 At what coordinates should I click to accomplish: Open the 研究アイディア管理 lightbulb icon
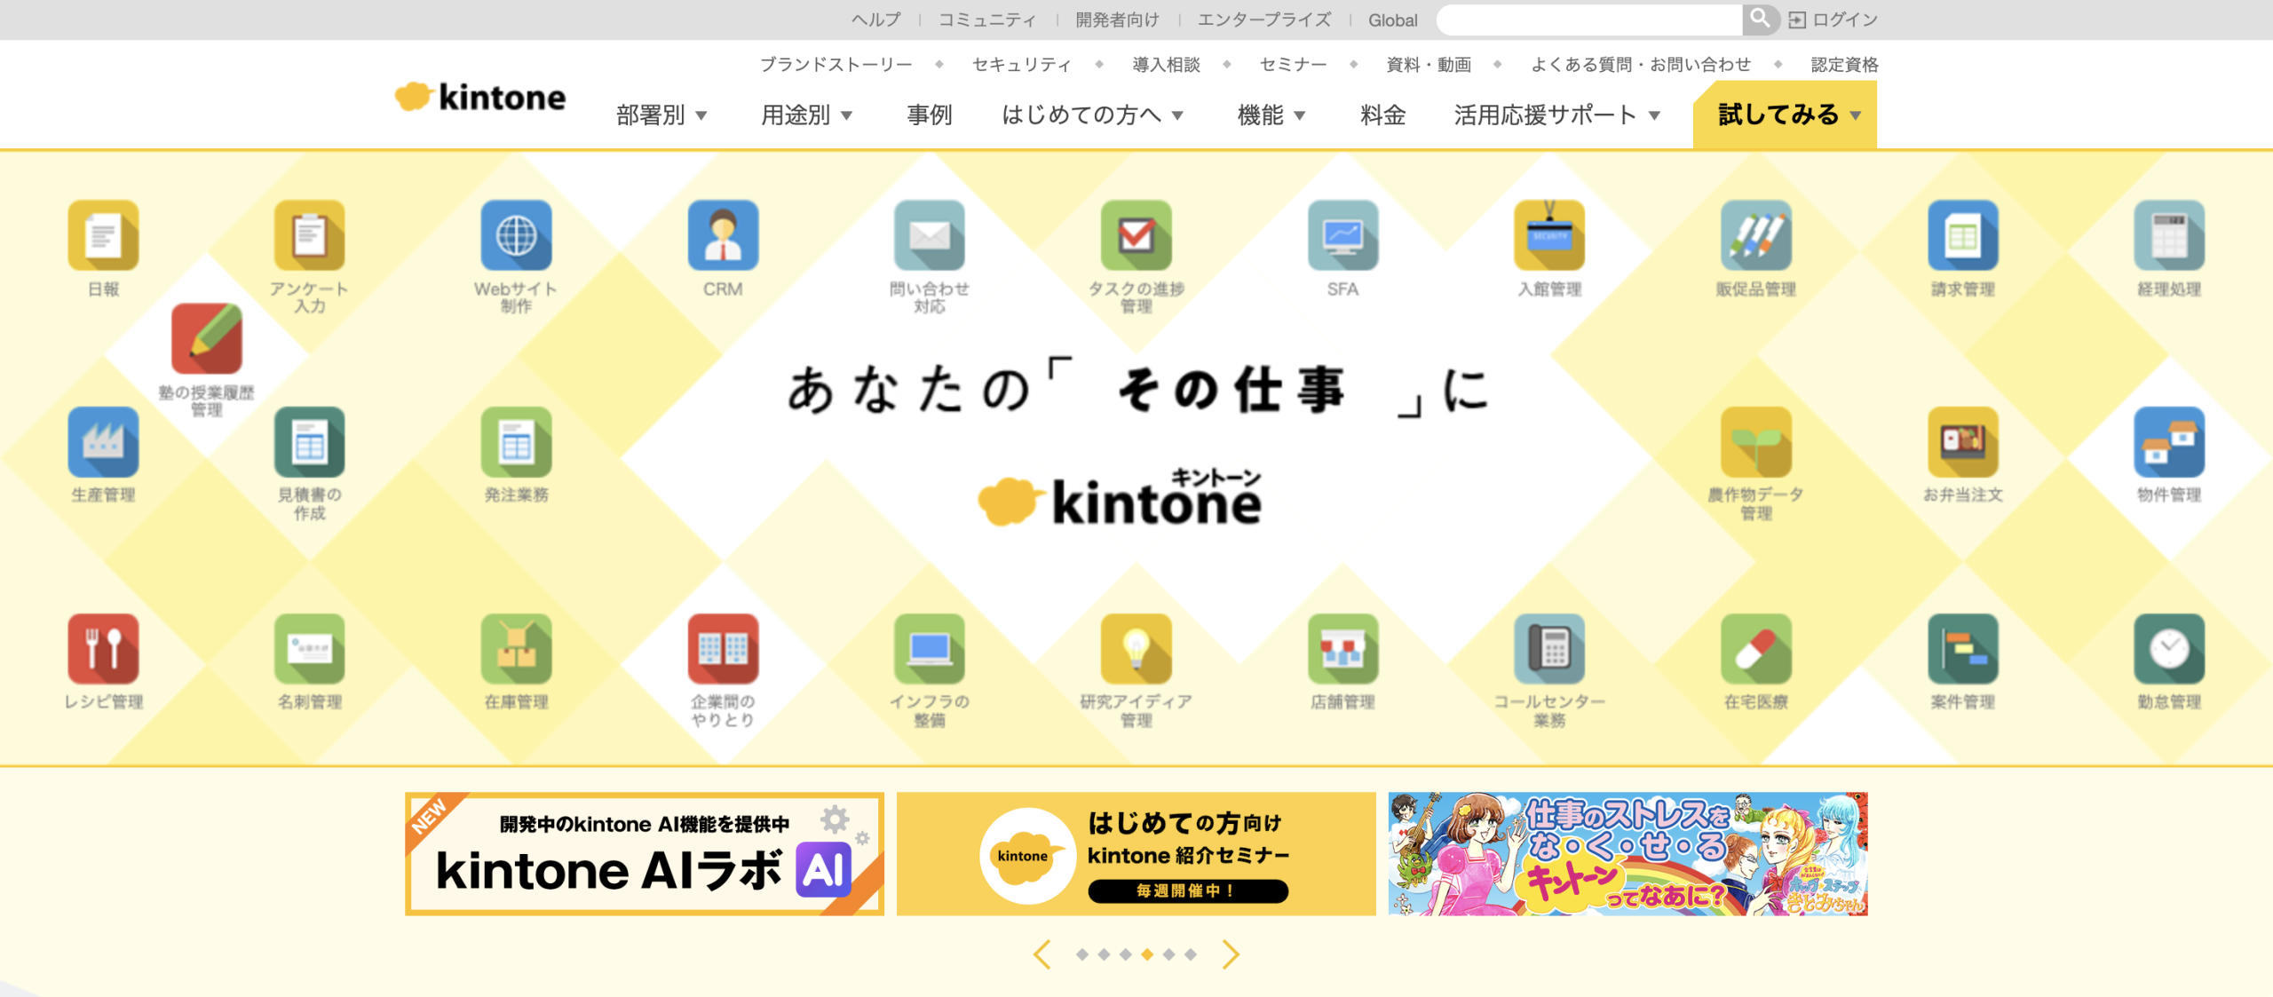[x=1136, y=648]
